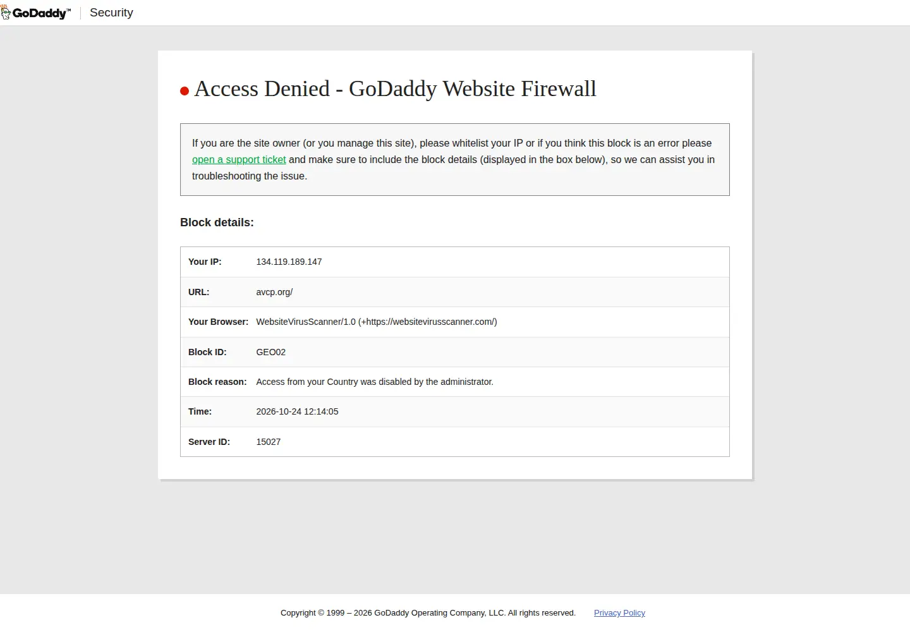The height and width of the screenshot is (632, 910).
Task: Select the IP address 134.119.189.147
Action: coord(289,262)
